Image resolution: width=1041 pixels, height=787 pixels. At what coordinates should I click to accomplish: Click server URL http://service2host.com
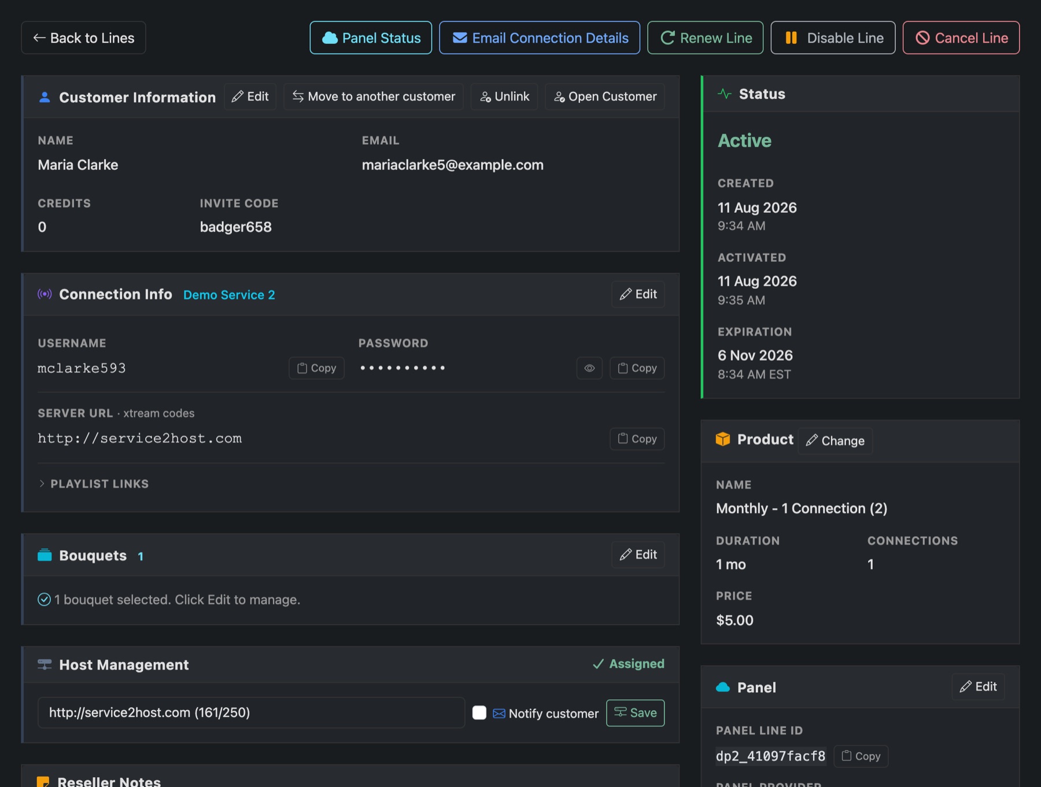[x=140, y=438]
